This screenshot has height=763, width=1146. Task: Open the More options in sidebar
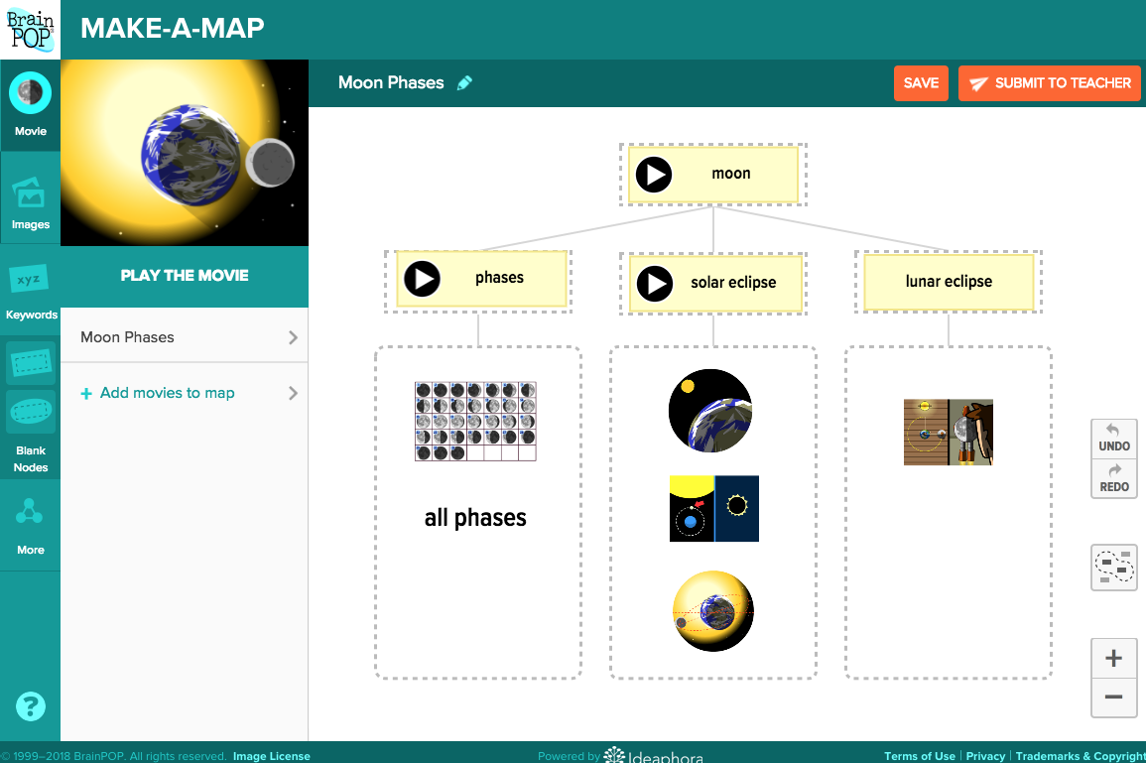coord(30,526)
